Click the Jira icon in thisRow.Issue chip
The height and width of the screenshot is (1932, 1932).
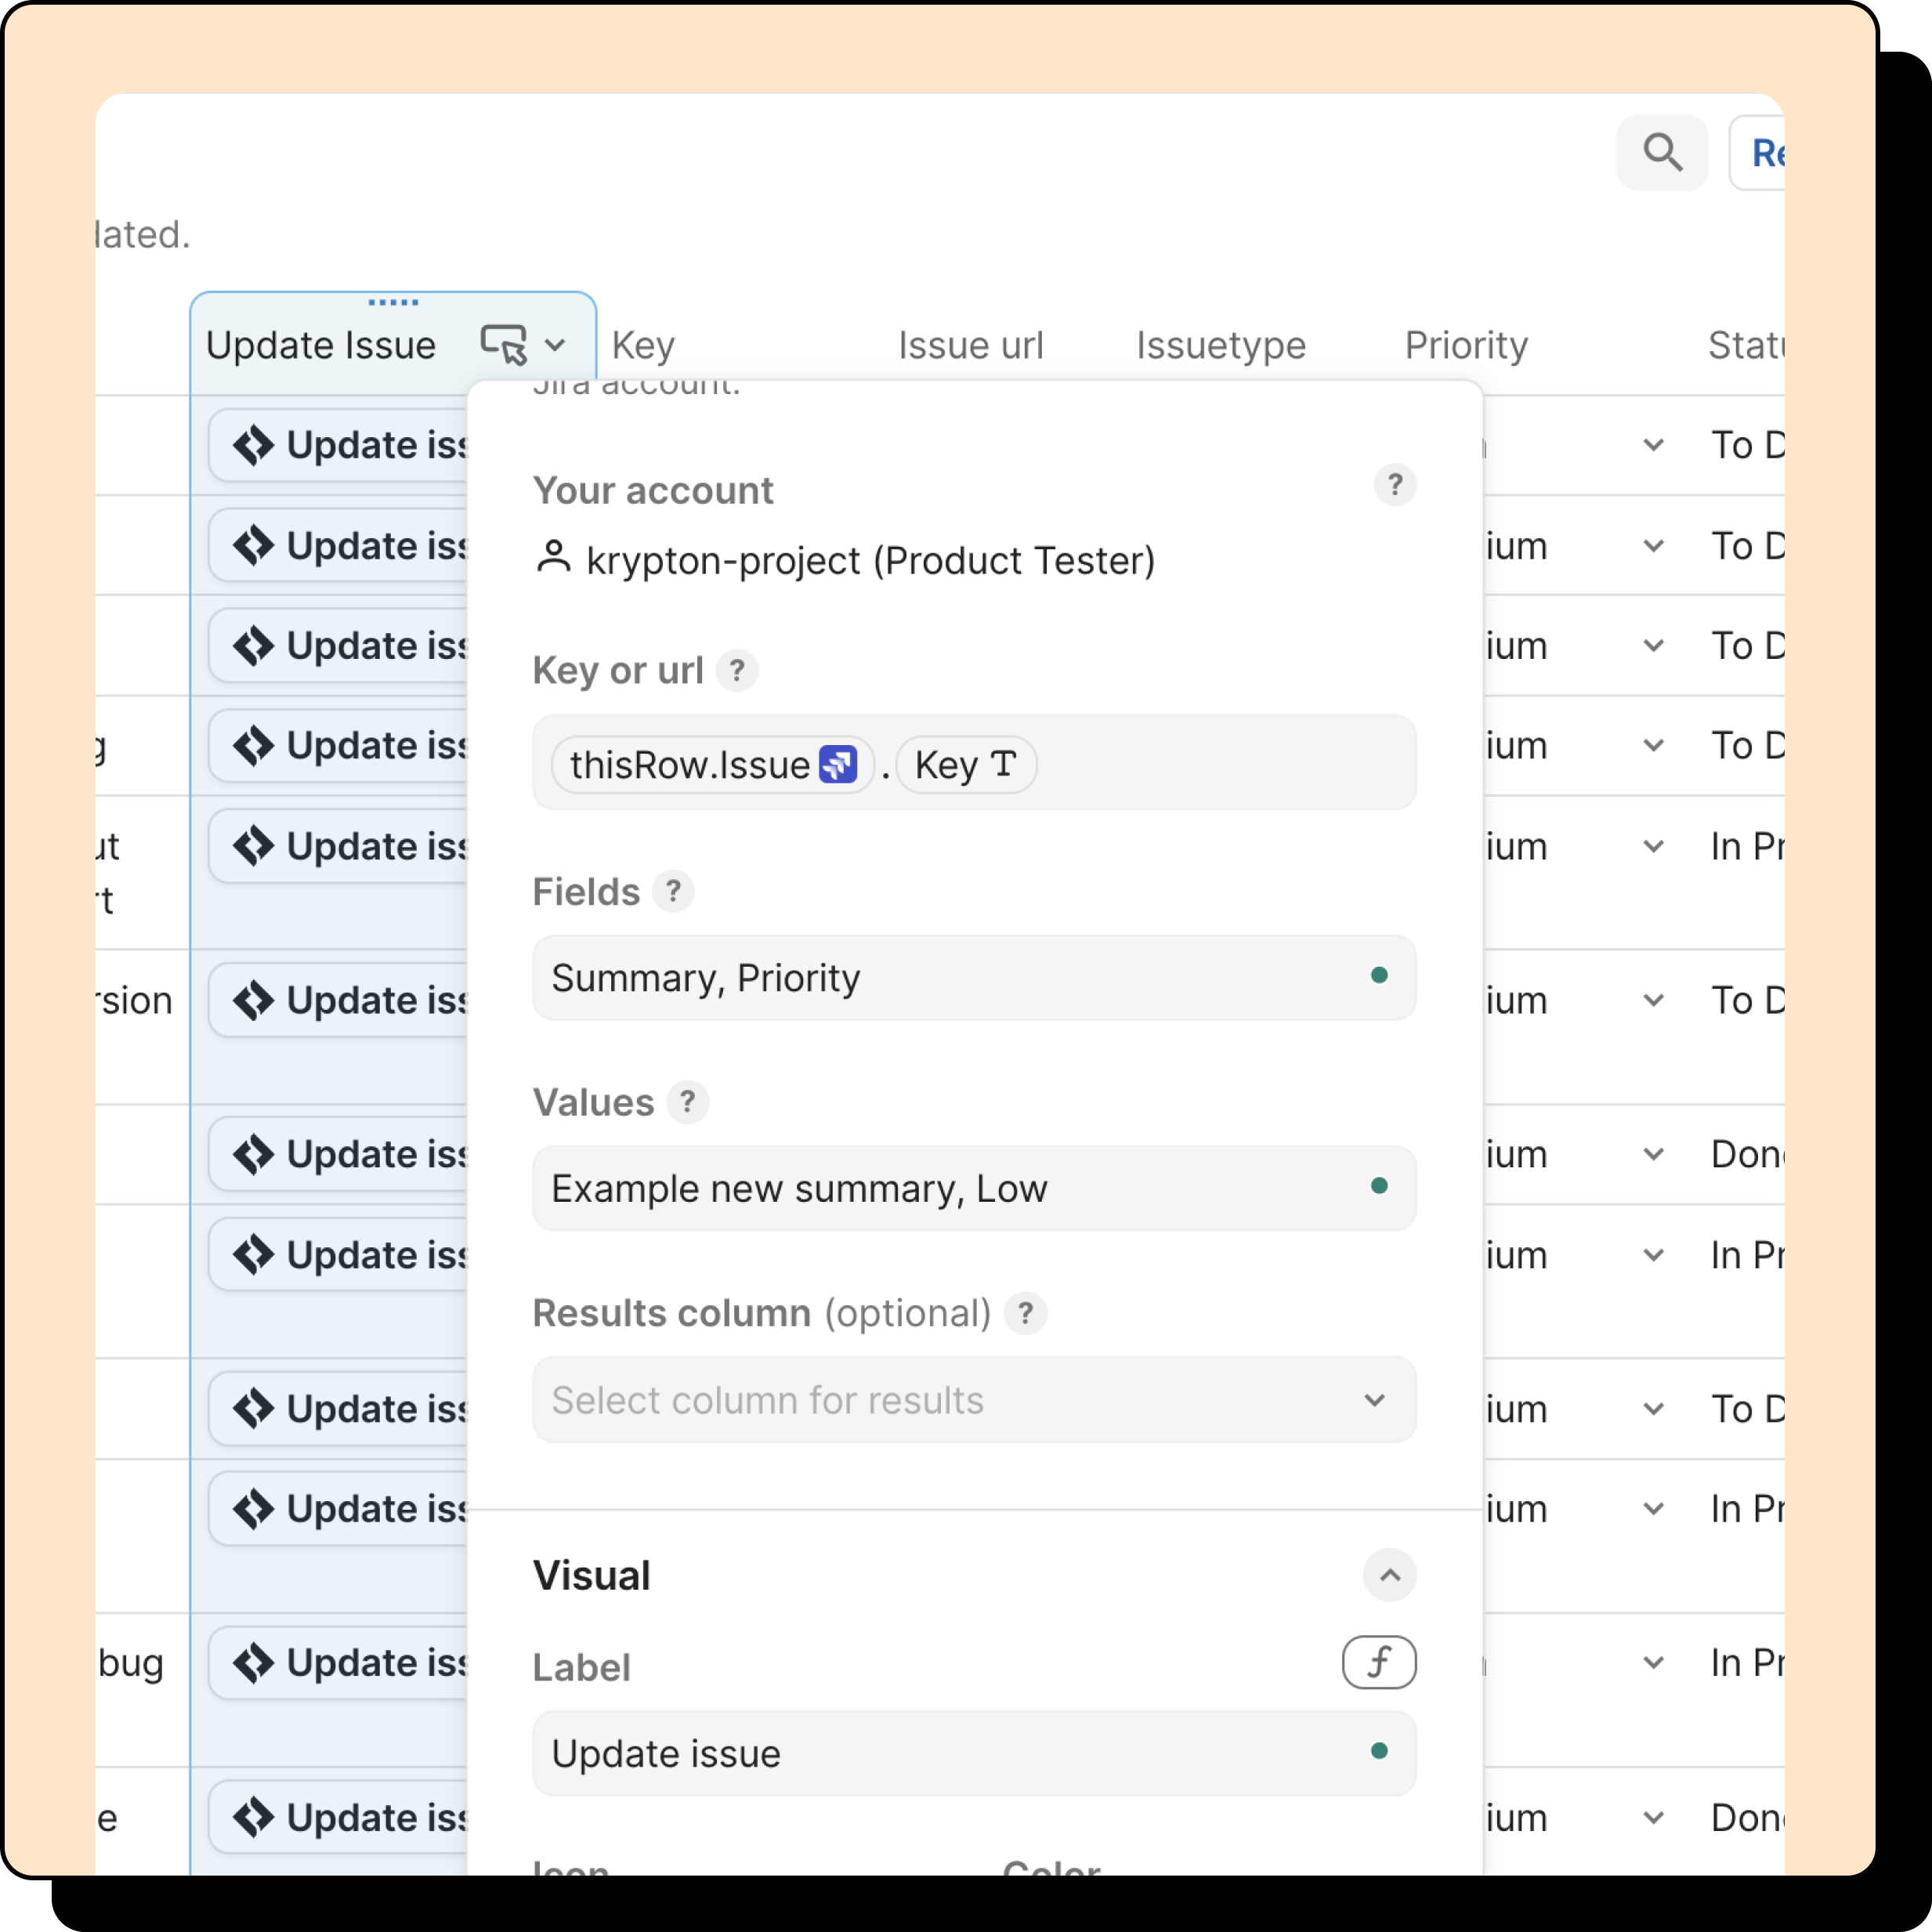click(837, 765)
